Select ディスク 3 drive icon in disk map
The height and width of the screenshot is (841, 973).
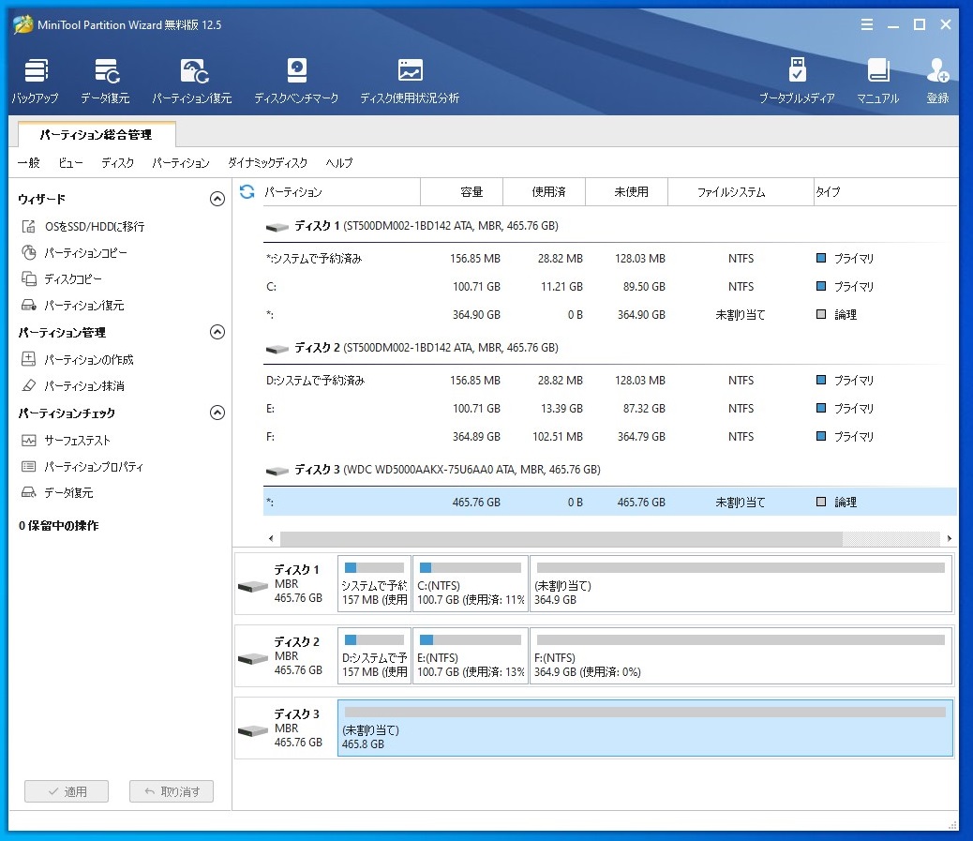[x=253, y=730]
